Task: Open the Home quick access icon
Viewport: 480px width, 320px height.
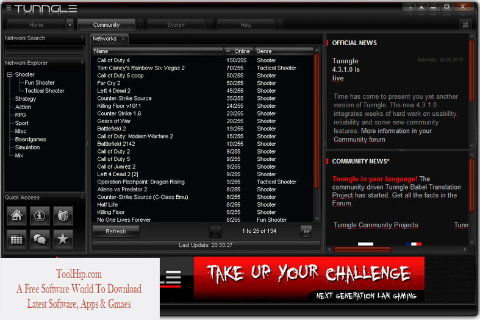Action: tap(16, 216)
